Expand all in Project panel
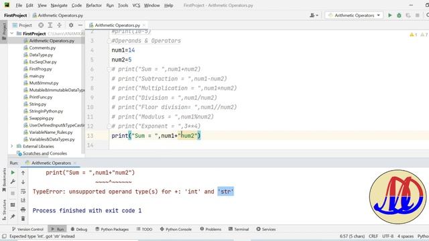Image resolution: width=429 pixels, height=241 pixels. [50, 25]
